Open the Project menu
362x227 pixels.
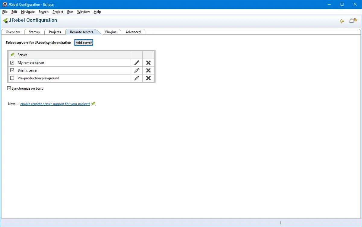58,12
